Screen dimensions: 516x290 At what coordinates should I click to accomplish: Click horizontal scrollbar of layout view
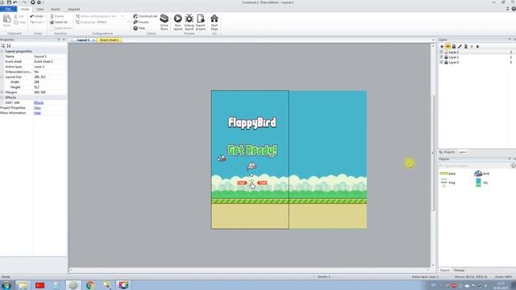click(x=250, y=270)
